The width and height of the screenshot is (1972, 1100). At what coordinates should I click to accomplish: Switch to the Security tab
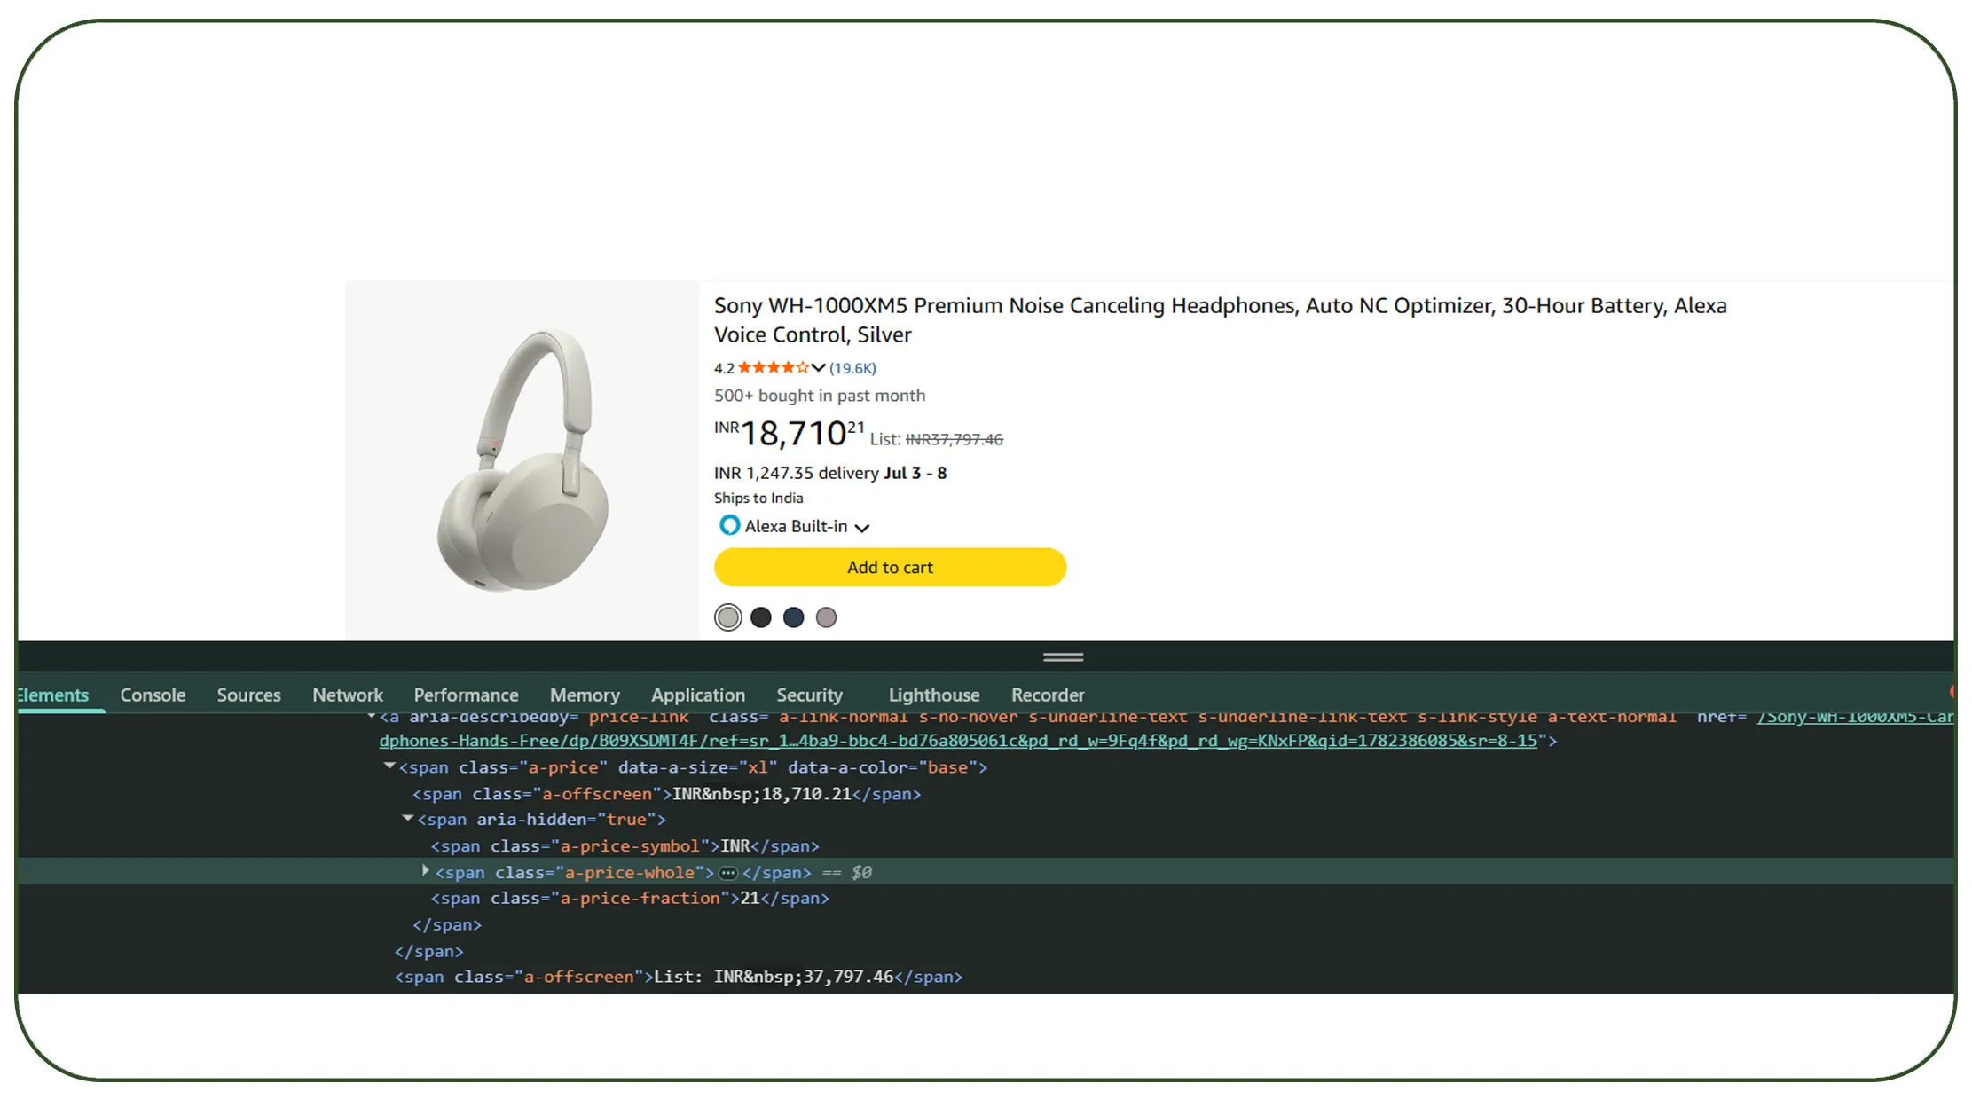click(809, 695)
